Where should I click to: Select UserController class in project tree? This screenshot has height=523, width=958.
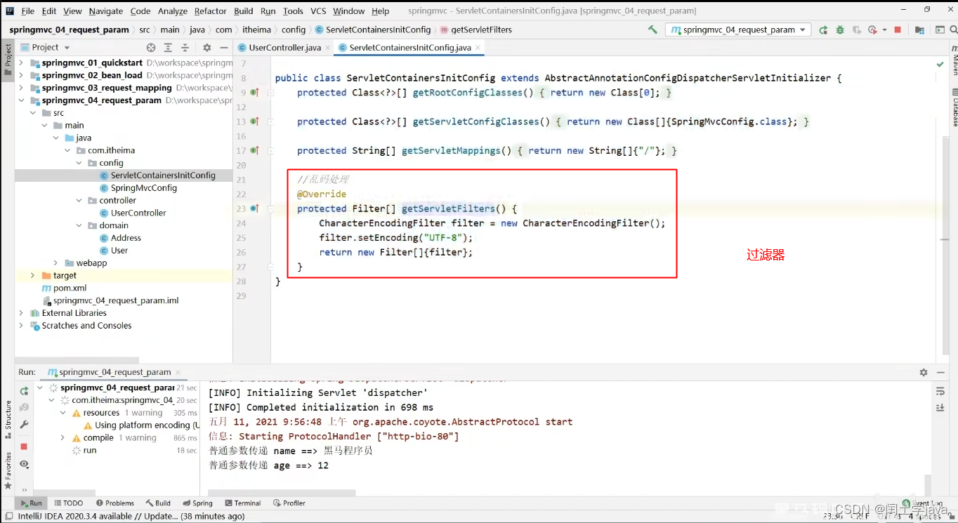tap(138, 213)
